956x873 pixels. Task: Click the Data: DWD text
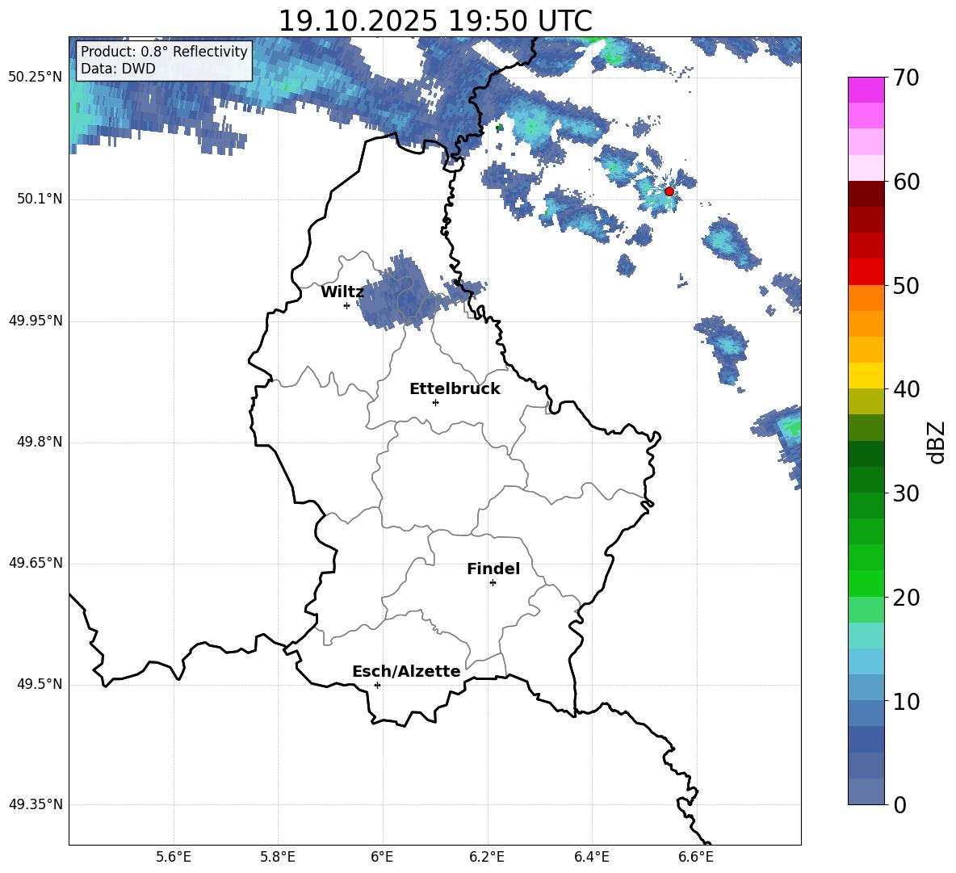(118, 69)
